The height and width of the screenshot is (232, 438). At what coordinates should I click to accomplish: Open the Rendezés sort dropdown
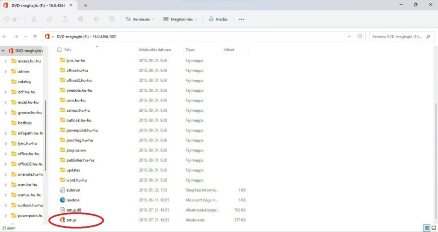coord(140,19)
